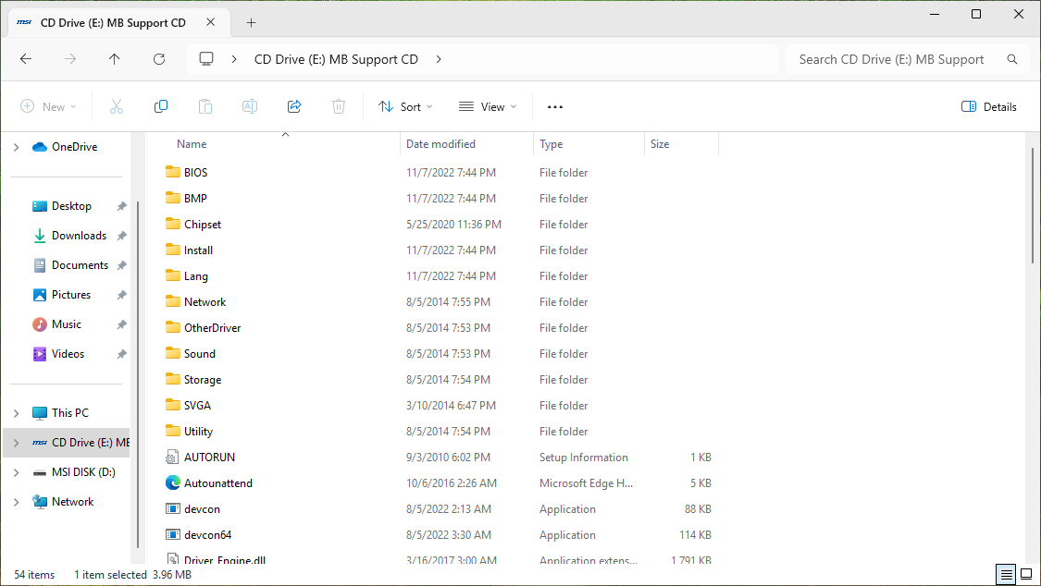This screenshot has height=586, width=1041.
Task: Toggle the Details pane button
Action: [988, 106]
